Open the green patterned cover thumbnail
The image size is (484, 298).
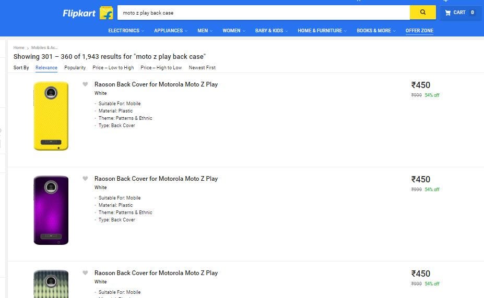tap(51, 284)
